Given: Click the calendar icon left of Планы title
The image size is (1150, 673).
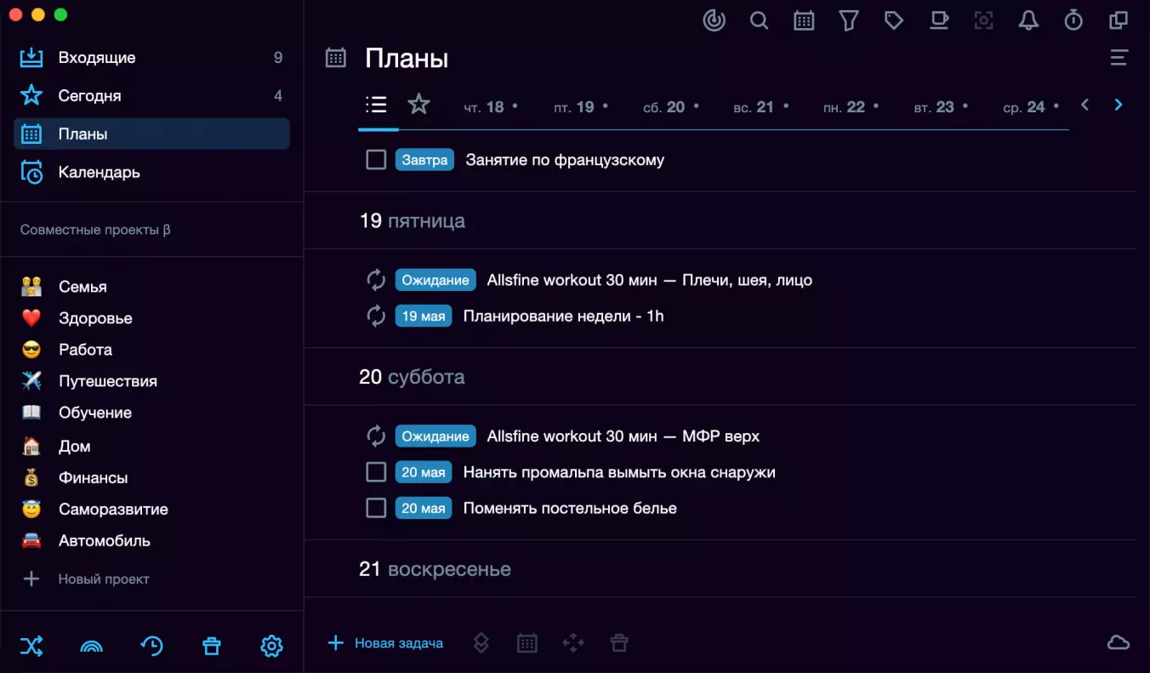Looking at the screenshot, I should click(x=336, y=58).
